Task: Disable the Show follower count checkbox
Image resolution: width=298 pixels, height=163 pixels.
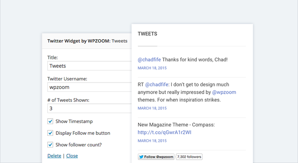Action: (50, 145)
